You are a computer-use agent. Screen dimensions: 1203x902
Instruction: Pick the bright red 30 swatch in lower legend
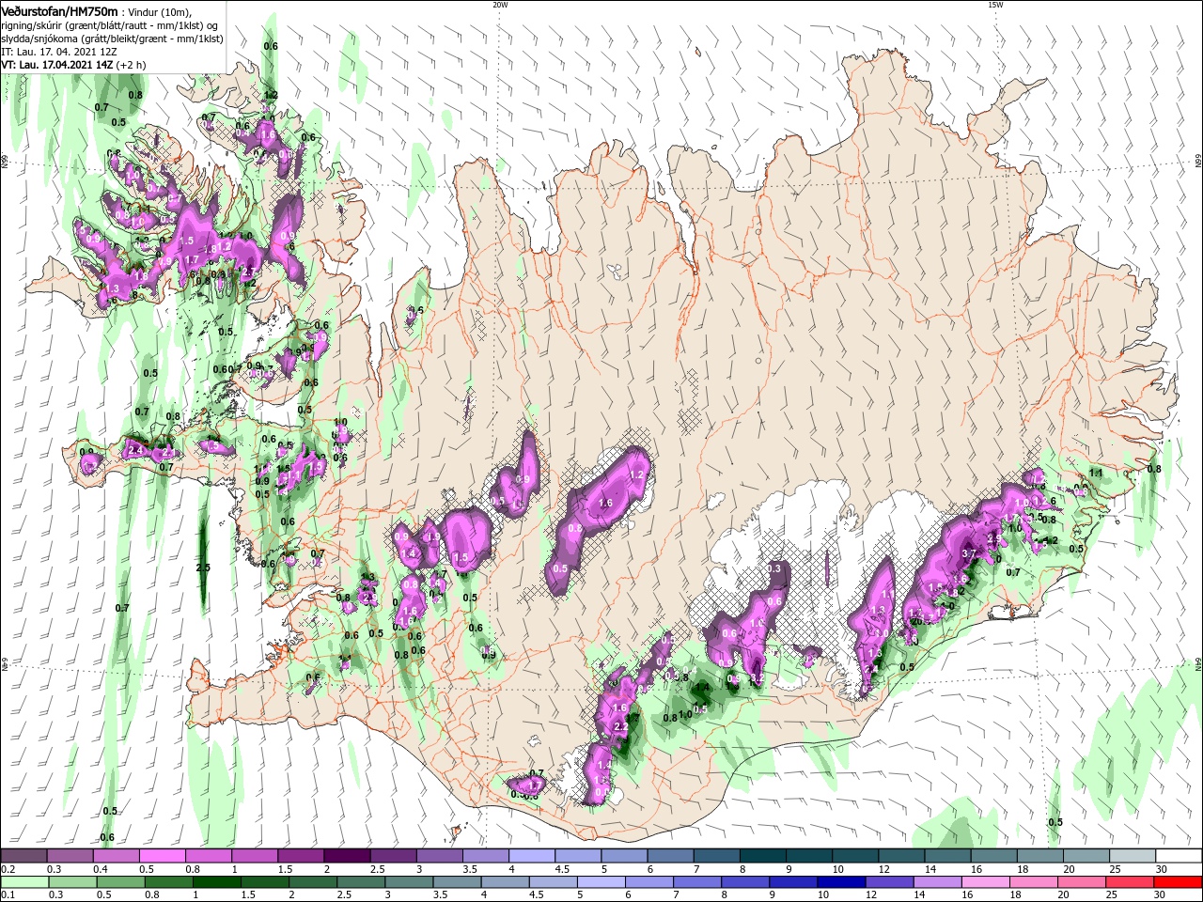[x=1179, y=882]
